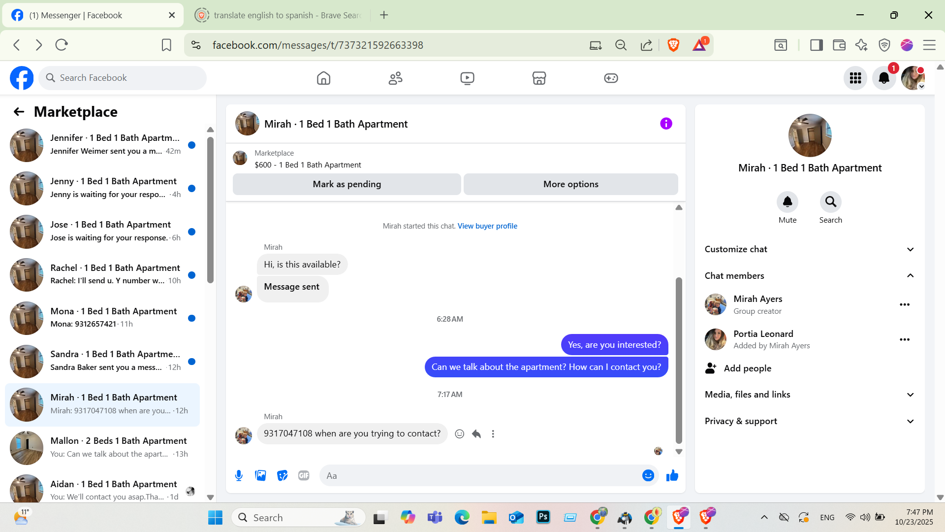This screenshot has width=945, height=532.
Task: Click the voice clip microphone icon
Action: pos(239,475)
